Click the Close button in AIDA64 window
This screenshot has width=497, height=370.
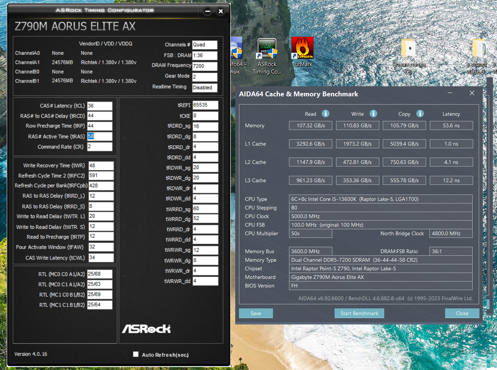click(x=462, y=313)
